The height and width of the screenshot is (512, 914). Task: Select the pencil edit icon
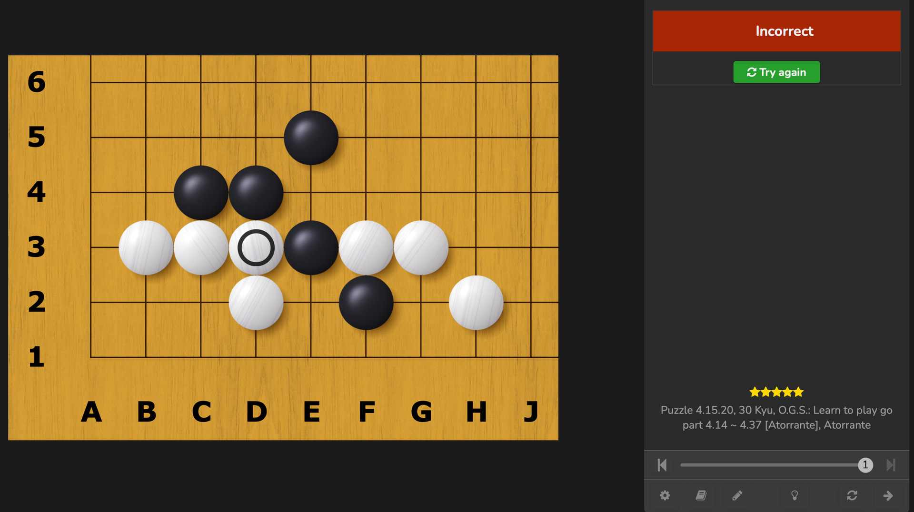click(737, 495)
